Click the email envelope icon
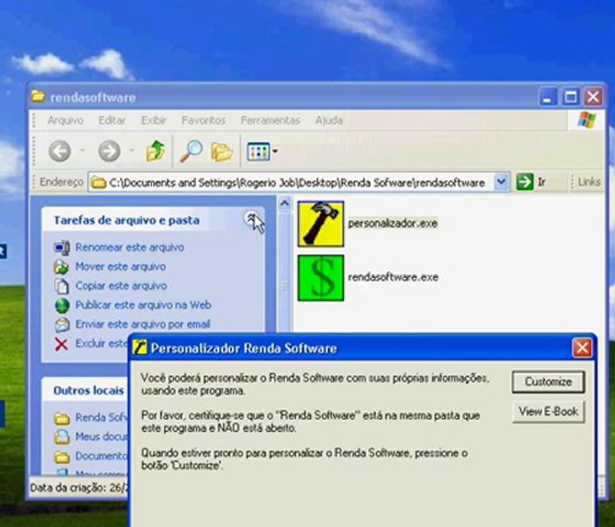Viewport: 615px width, 527px height. pyautogui.click(x=61, y=325)
